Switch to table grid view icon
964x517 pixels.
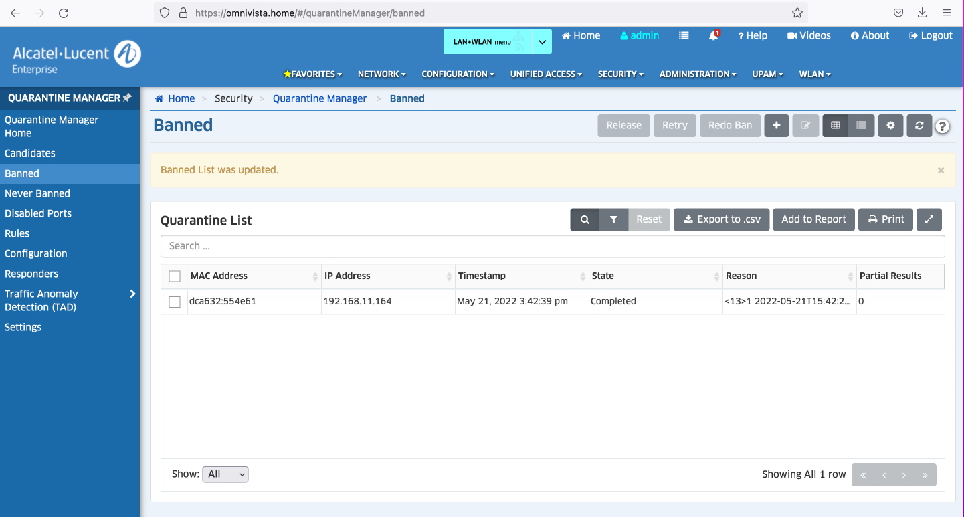point(836,126)
